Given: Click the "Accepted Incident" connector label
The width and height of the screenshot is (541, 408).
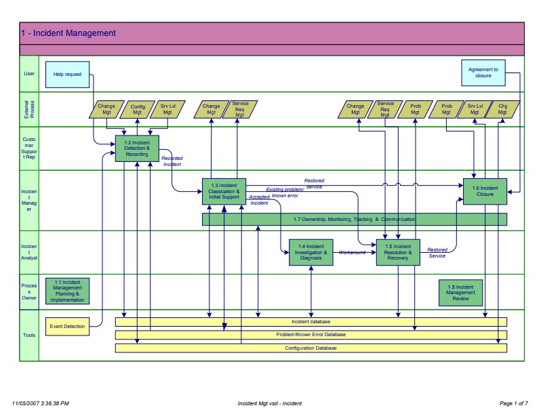Looking at the screenshot, I should [259, 200].
